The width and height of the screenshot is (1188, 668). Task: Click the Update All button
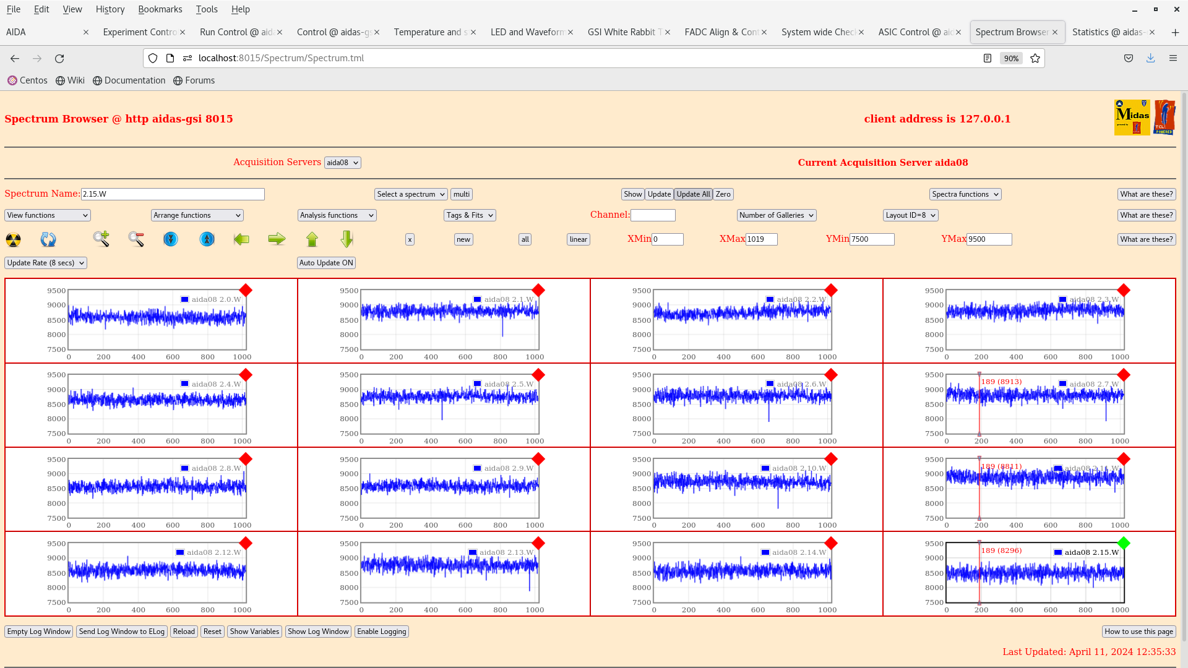pos(693,194)
